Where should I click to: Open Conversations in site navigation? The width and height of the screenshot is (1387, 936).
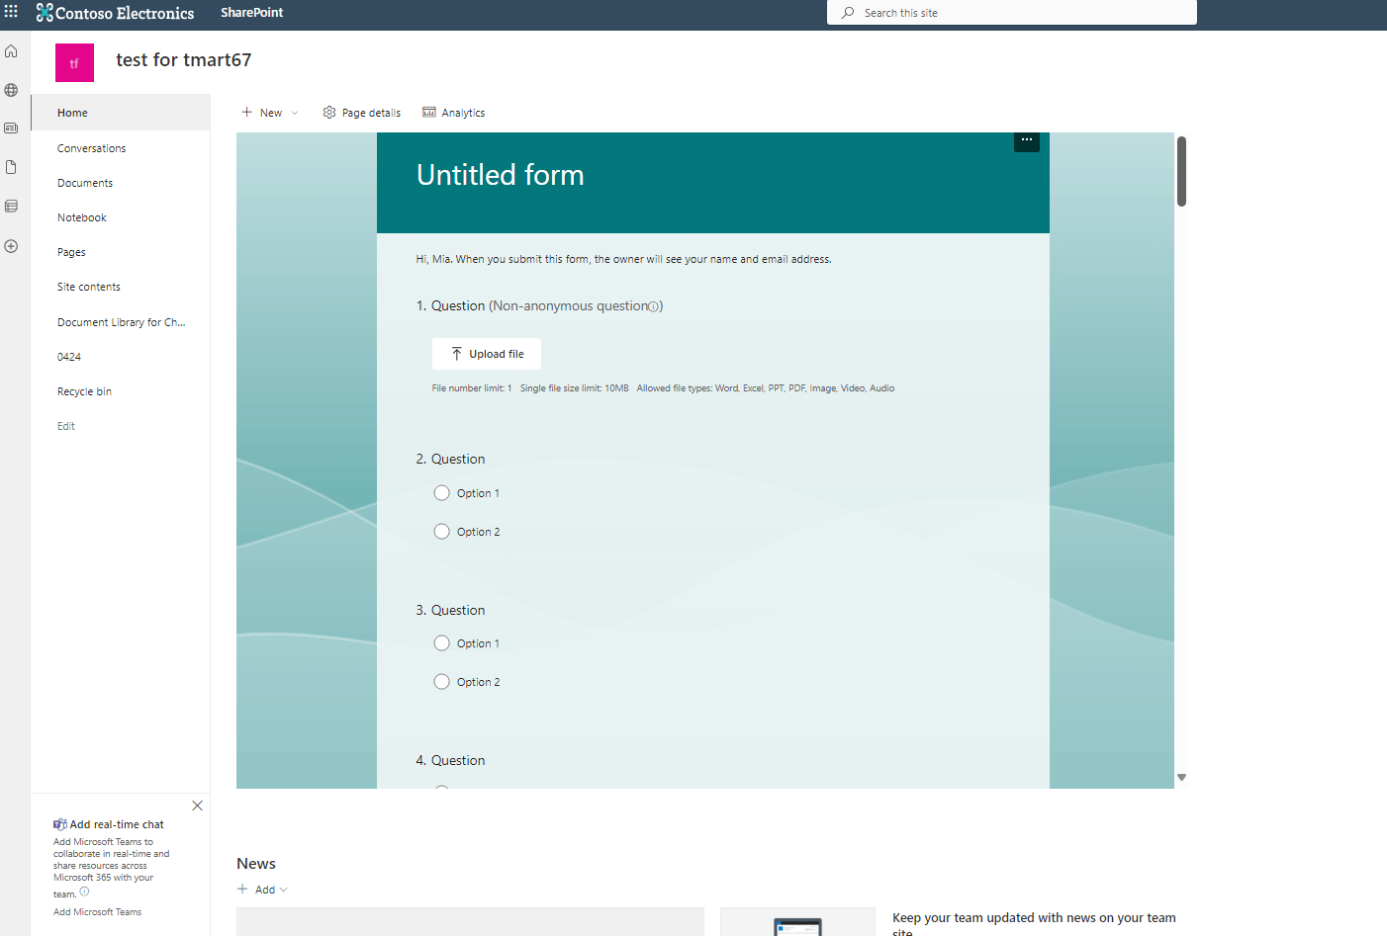click(x=91, y=148)
